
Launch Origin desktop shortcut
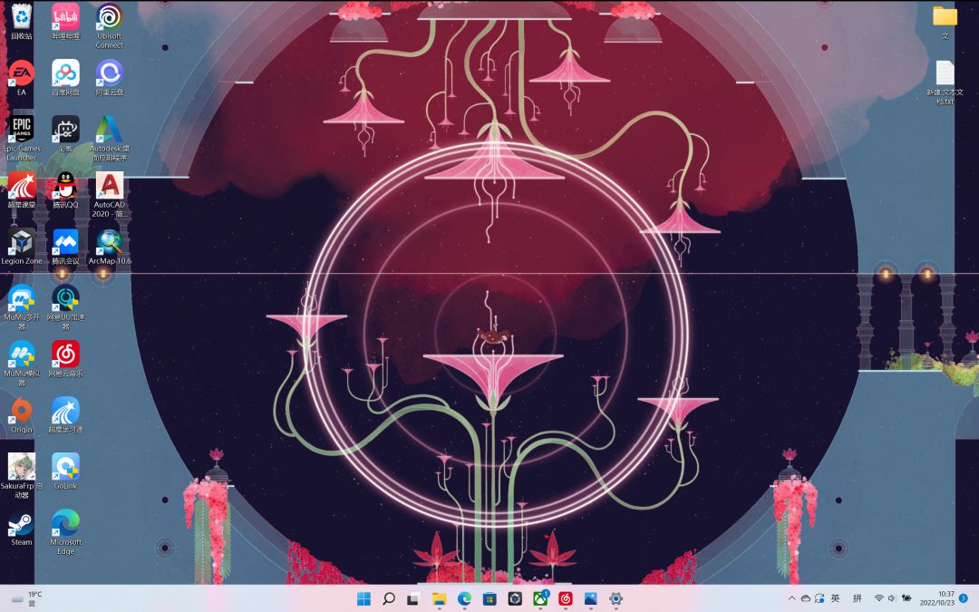[21, 414]
